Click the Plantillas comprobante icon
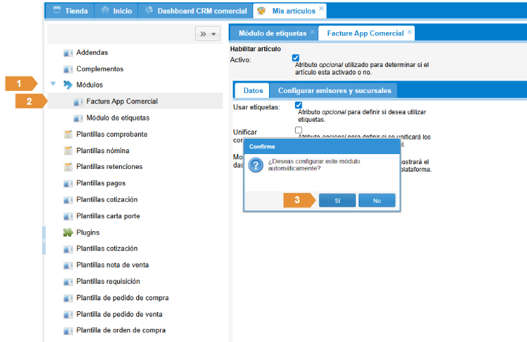 (x=68, y=134)
